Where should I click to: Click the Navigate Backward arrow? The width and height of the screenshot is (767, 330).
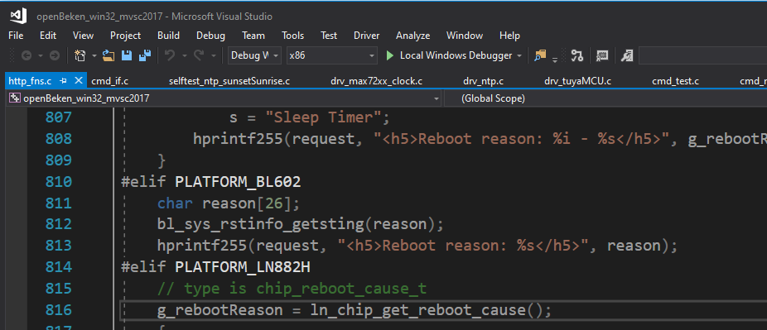pyautogui.click(x=27, y=55)
